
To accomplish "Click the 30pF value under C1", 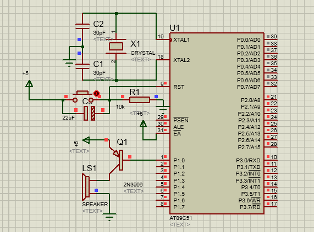I will [x=100, y=73].
